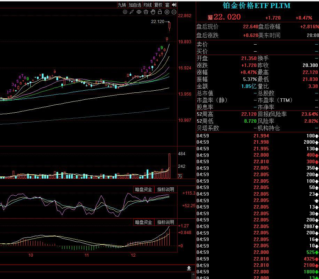
Task: Open the 复权 price adjustment options
Action: click(159, 5)
